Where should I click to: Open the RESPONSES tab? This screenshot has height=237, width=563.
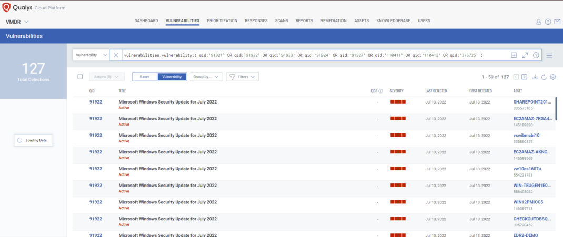[256, 21]
